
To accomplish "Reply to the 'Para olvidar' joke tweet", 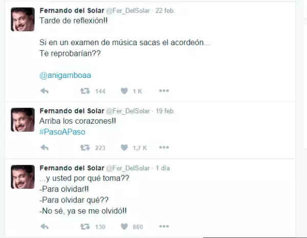I will (x=45, y=227).
